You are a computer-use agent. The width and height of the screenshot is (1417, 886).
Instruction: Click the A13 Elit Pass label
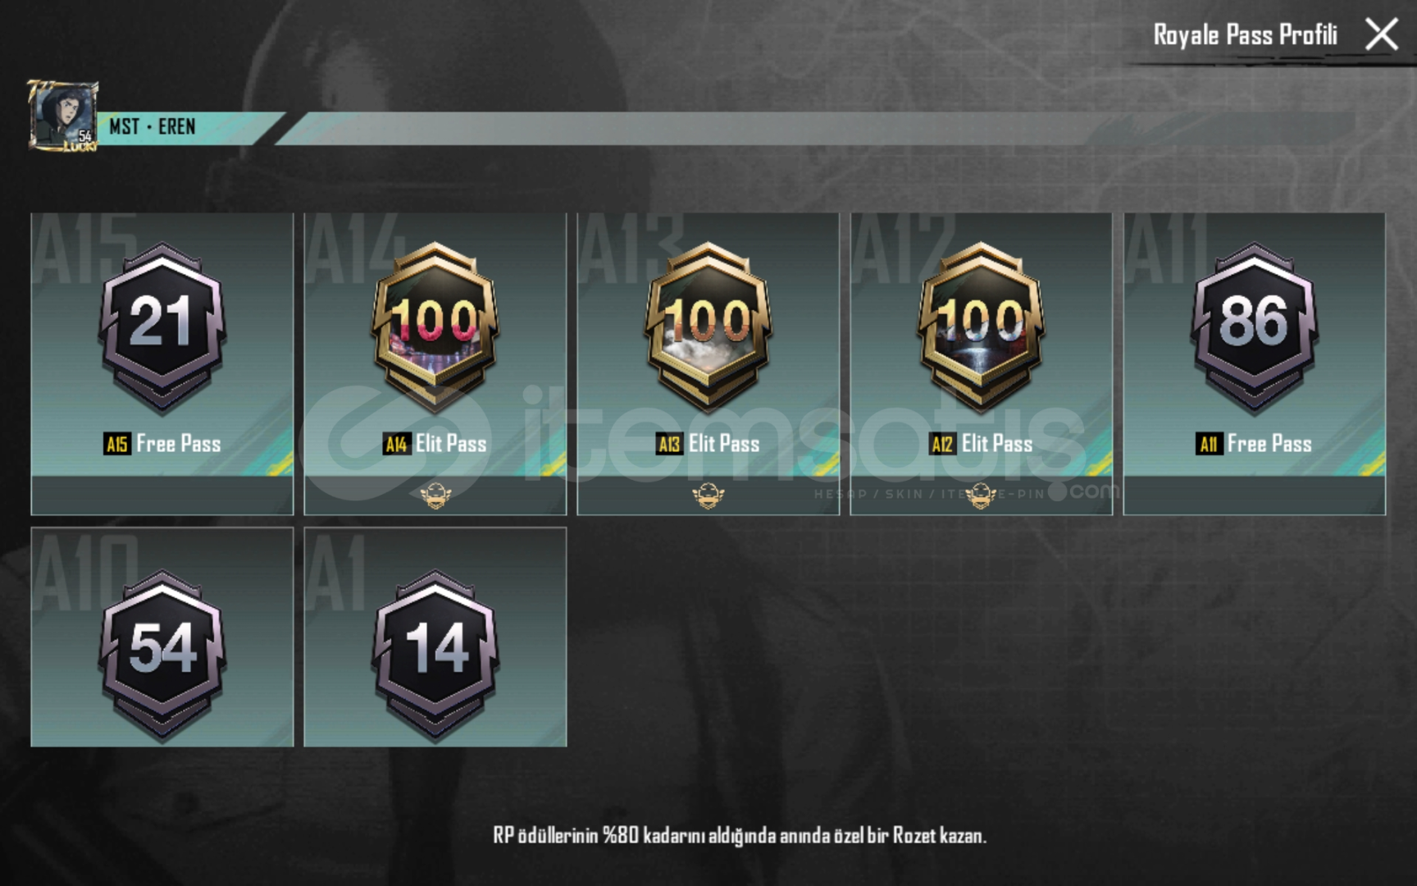708,444
